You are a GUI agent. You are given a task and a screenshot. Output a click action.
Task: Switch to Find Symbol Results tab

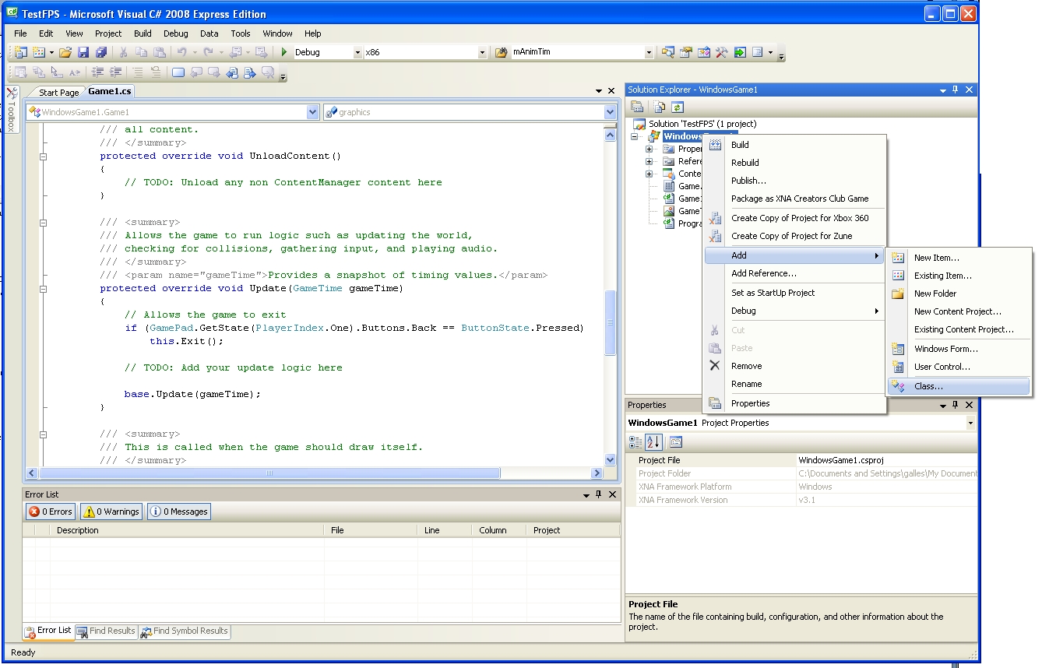(x=185, y=631)
